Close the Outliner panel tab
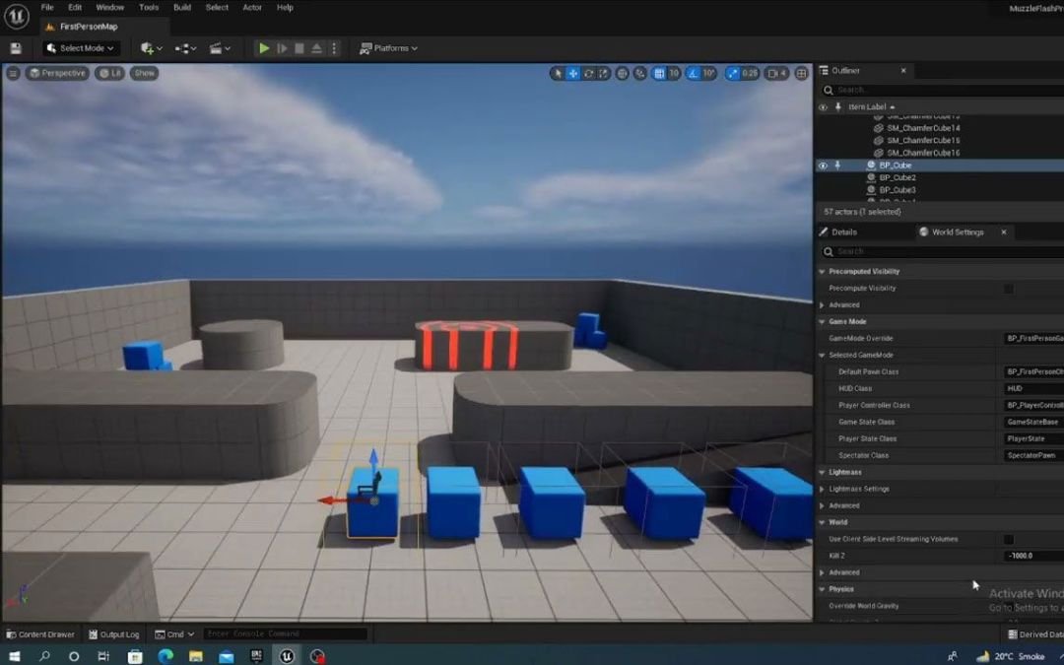The width and height of the screenshot is (1064, 665). 903,71
